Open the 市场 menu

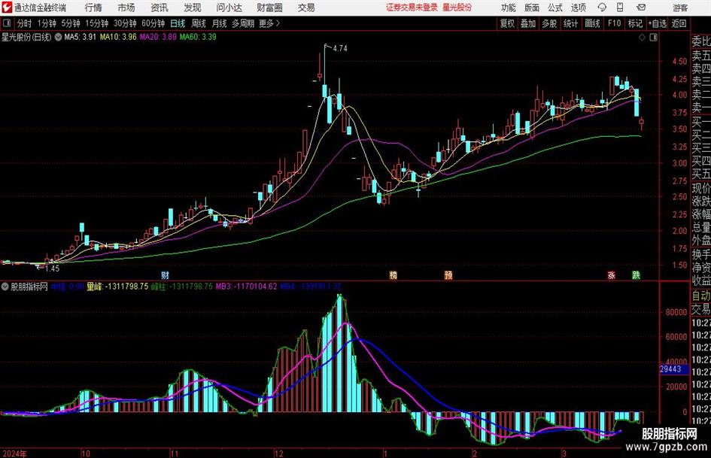click(x=126, y=8)
